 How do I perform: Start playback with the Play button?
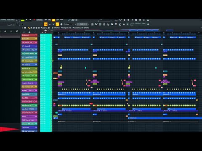[x=27, y=20]
